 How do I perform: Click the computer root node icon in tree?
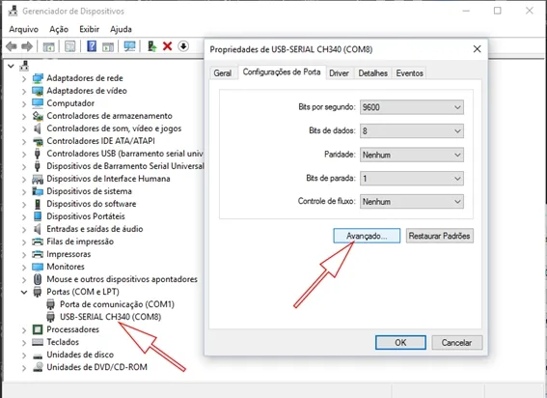coord(24,66)
